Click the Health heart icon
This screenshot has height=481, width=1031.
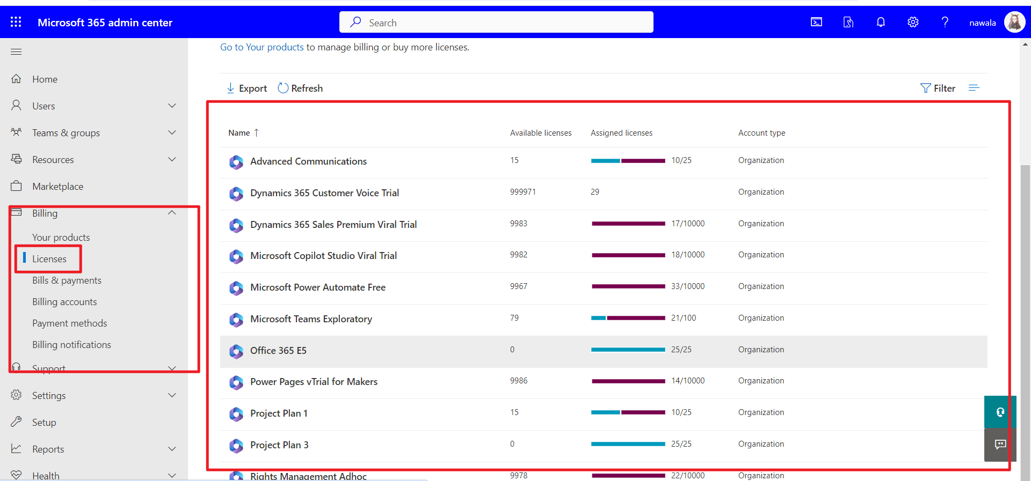(x=16, y=475)
